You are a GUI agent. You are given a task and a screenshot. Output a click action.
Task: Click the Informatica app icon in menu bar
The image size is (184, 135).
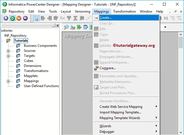coord(5,11)
